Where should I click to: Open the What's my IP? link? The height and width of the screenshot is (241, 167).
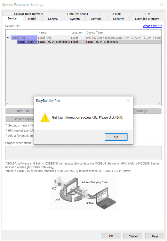pyautogui.click(x=152, y=26)
